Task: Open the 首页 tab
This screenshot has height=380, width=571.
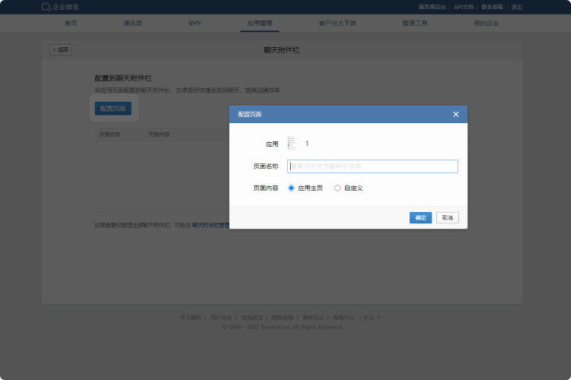Action: (x=71, y=24)
